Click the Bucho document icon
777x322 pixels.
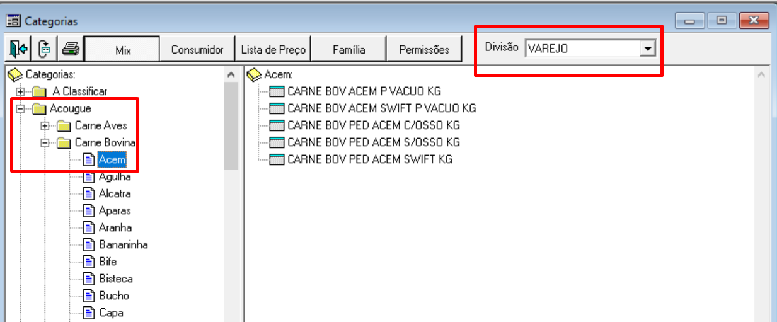click(89, 296)
